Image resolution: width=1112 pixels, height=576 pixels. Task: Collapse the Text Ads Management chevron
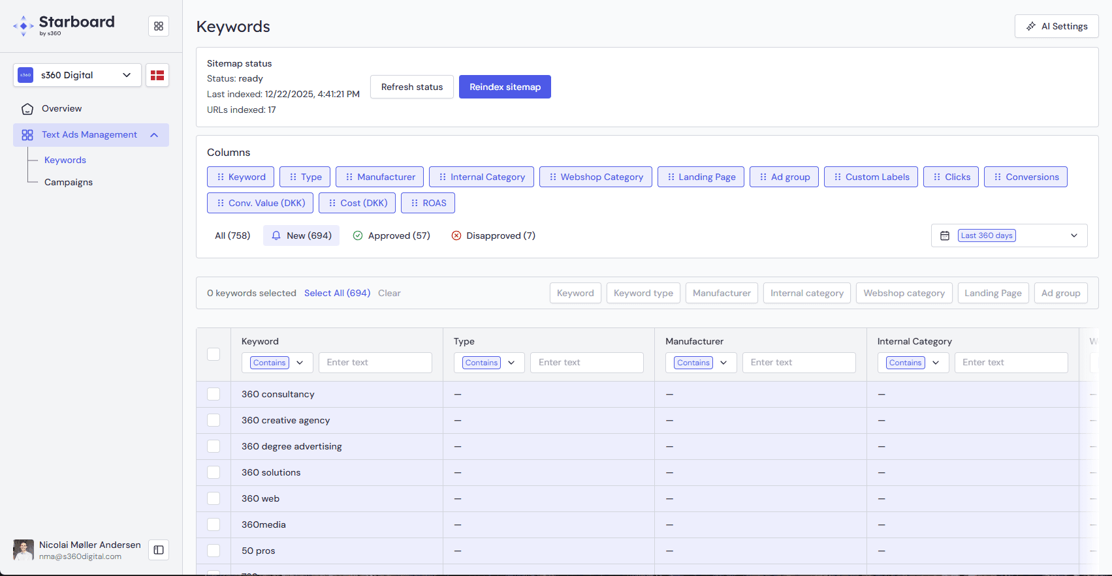click(x=154, y=135)
